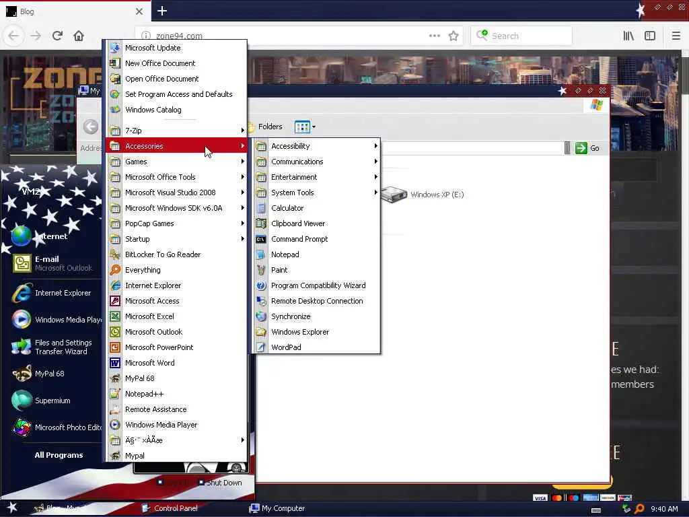Image resolution: width=689 pixels, height=517 pixels.
Task: Expand the PopCap Games submenu
Action: click(177, 223)
